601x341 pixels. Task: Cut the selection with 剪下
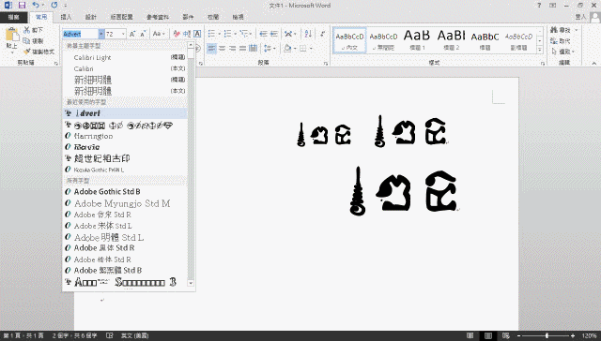33,30
